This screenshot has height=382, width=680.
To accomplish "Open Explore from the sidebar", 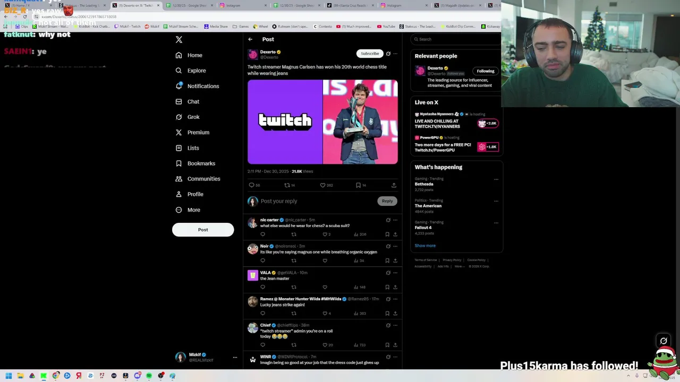I will (190, 71).
